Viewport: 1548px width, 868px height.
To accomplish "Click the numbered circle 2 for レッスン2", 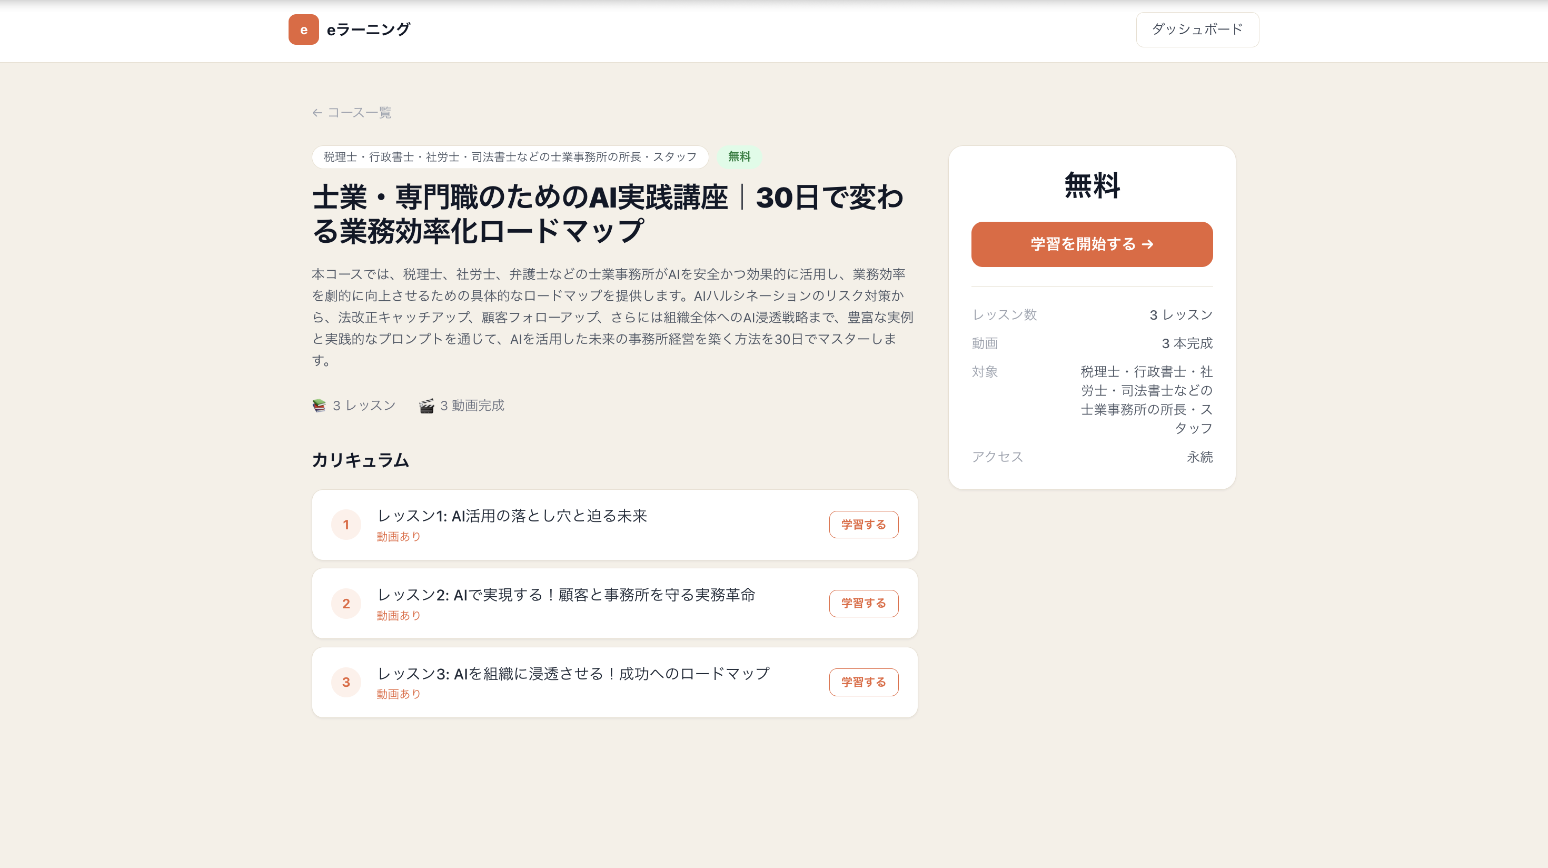I will tap(345, 603).
